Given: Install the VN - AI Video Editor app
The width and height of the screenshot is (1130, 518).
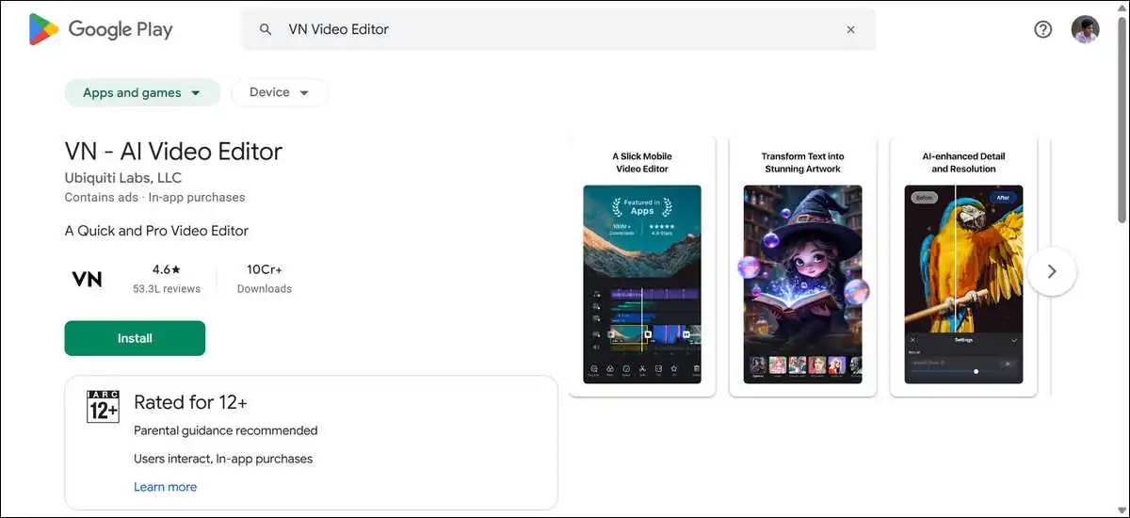Looking at the screenshot, I should [x=135, y=338].
